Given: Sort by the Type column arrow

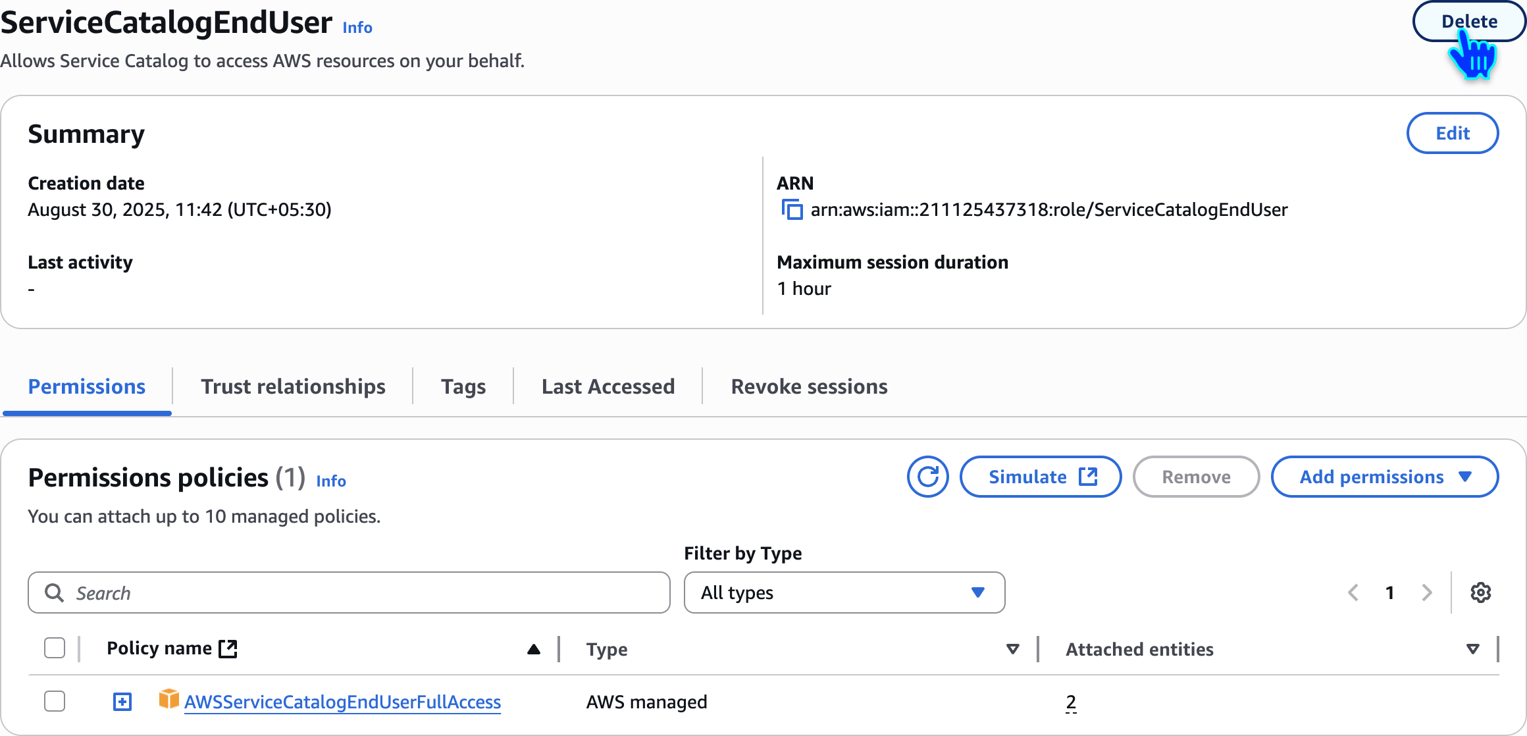Looking at the screenshot, I should (1013, 649).
